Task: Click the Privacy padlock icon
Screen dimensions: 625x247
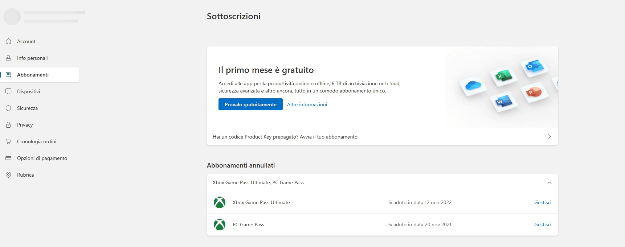Action: pos(8,125)
